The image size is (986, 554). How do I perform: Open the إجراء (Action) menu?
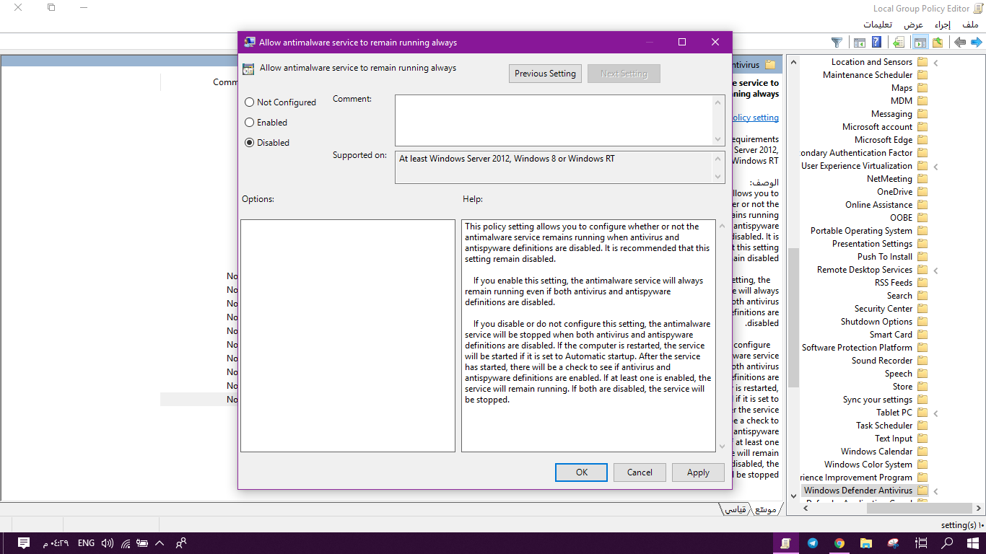pos(943,25)
